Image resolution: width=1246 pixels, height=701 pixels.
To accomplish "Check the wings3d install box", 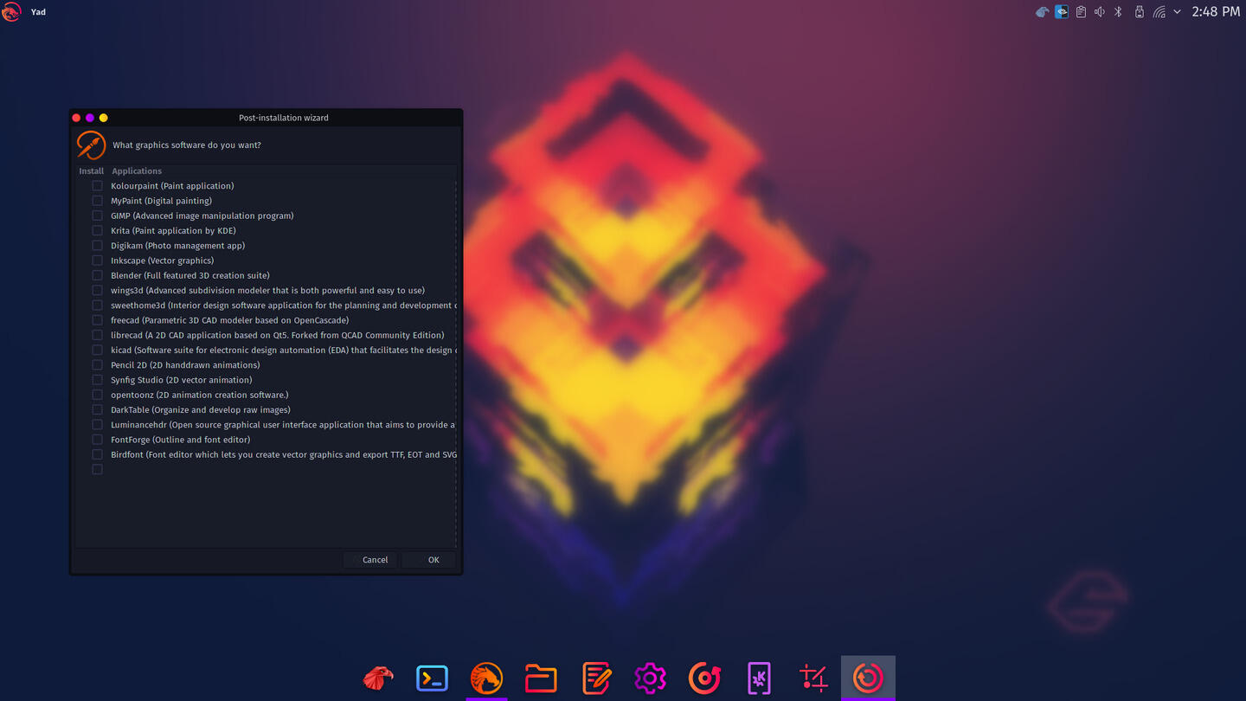I will tap(97, 290).
